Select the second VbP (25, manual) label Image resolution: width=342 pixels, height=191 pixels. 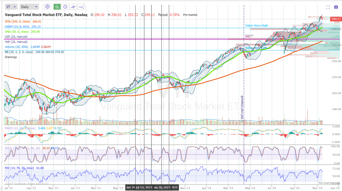16,42
